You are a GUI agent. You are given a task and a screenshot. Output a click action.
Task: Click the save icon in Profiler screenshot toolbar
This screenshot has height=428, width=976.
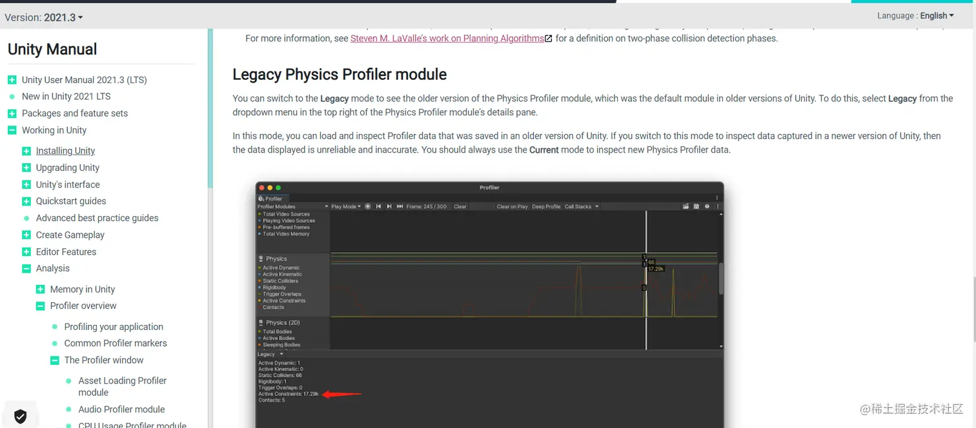(696, 207)
